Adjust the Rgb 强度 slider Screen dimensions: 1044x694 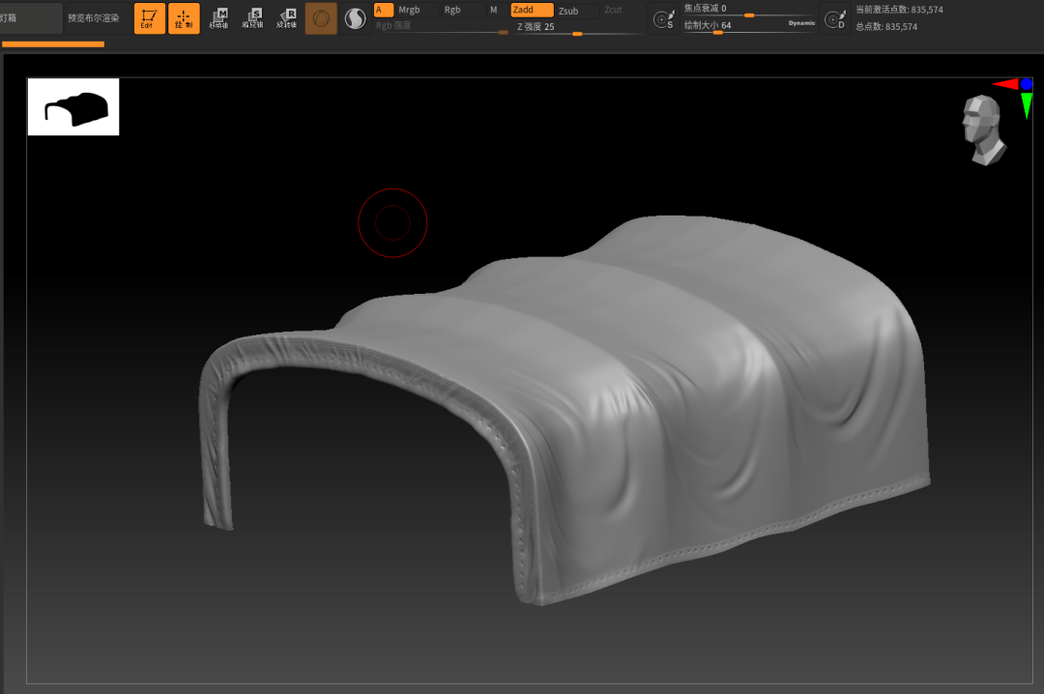coord(442,26)
